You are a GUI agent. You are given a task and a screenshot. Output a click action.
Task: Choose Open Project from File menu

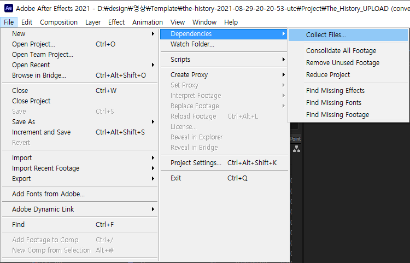click(x=80, y=44)
